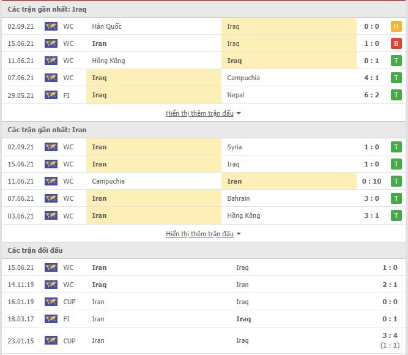This screenshot has width=408, height=355.
Task: Open the Campuchia vs Iran 0:10 score
Action: 371,181
